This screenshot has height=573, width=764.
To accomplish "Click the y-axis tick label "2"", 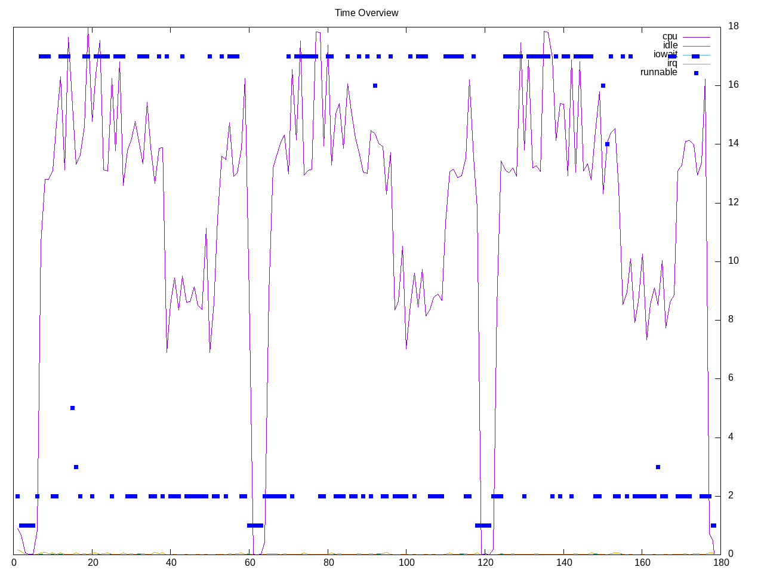I will [731, 495].
